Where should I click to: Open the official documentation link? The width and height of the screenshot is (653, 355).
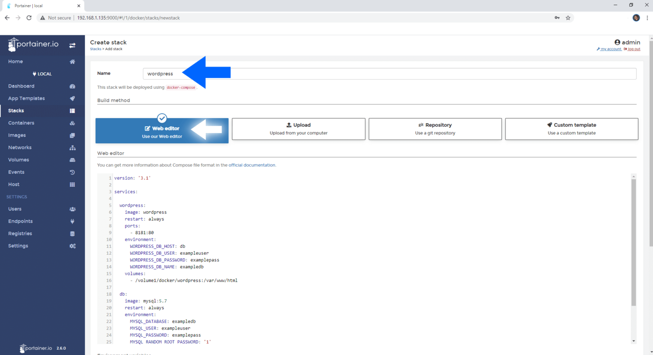point(252,165)
